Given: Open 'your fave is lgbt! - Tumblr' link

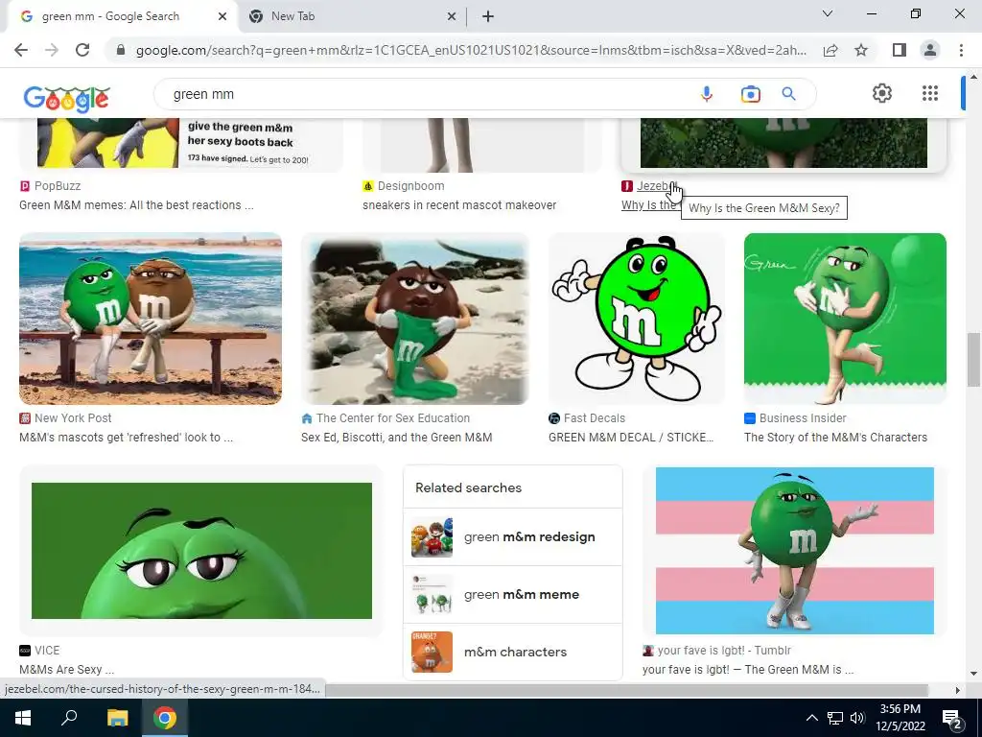Looking at the screenshot, I should 716,651.
